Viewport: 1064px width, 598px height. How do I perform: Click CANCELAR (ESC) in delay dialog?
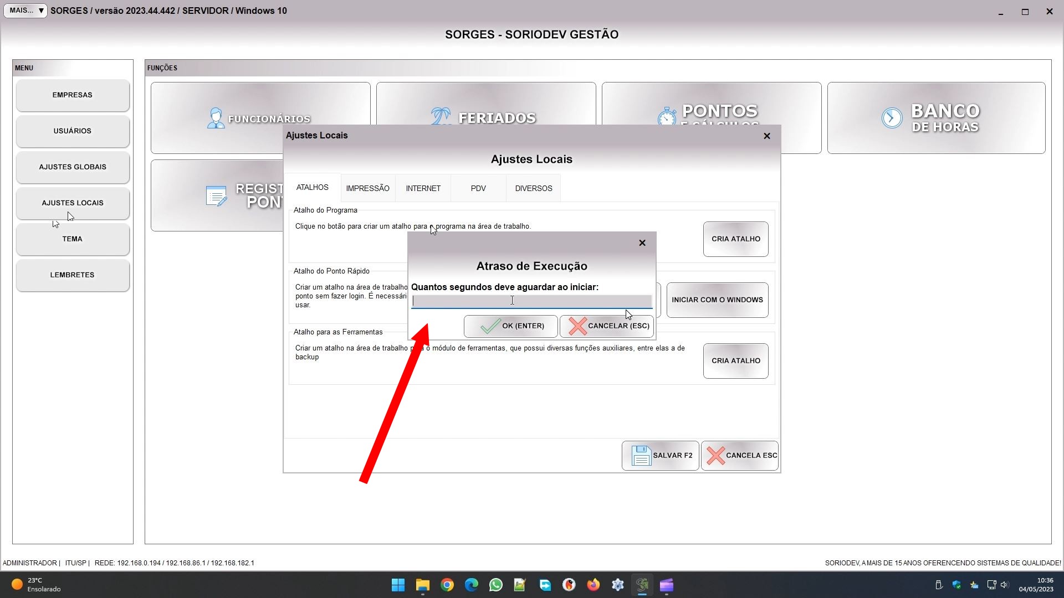[x=607, y=326]
